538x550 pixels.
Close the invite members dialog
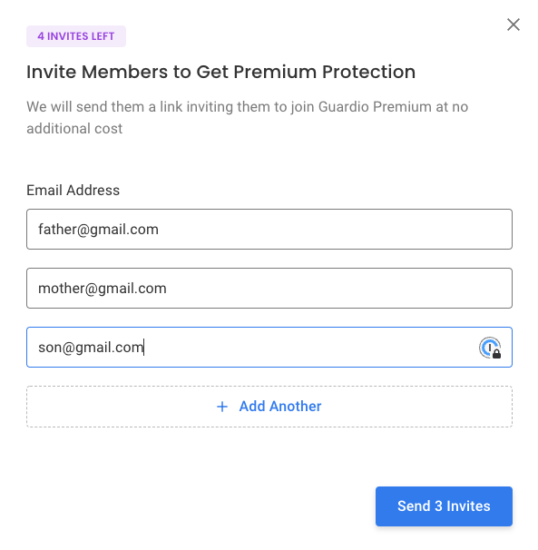514,25
